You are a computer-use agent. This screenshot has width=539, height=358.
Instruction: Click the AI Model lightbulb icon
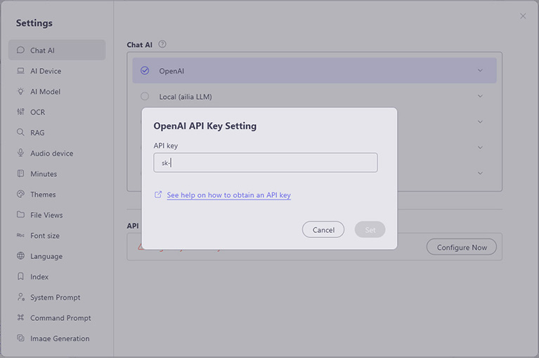coord(20,91)
